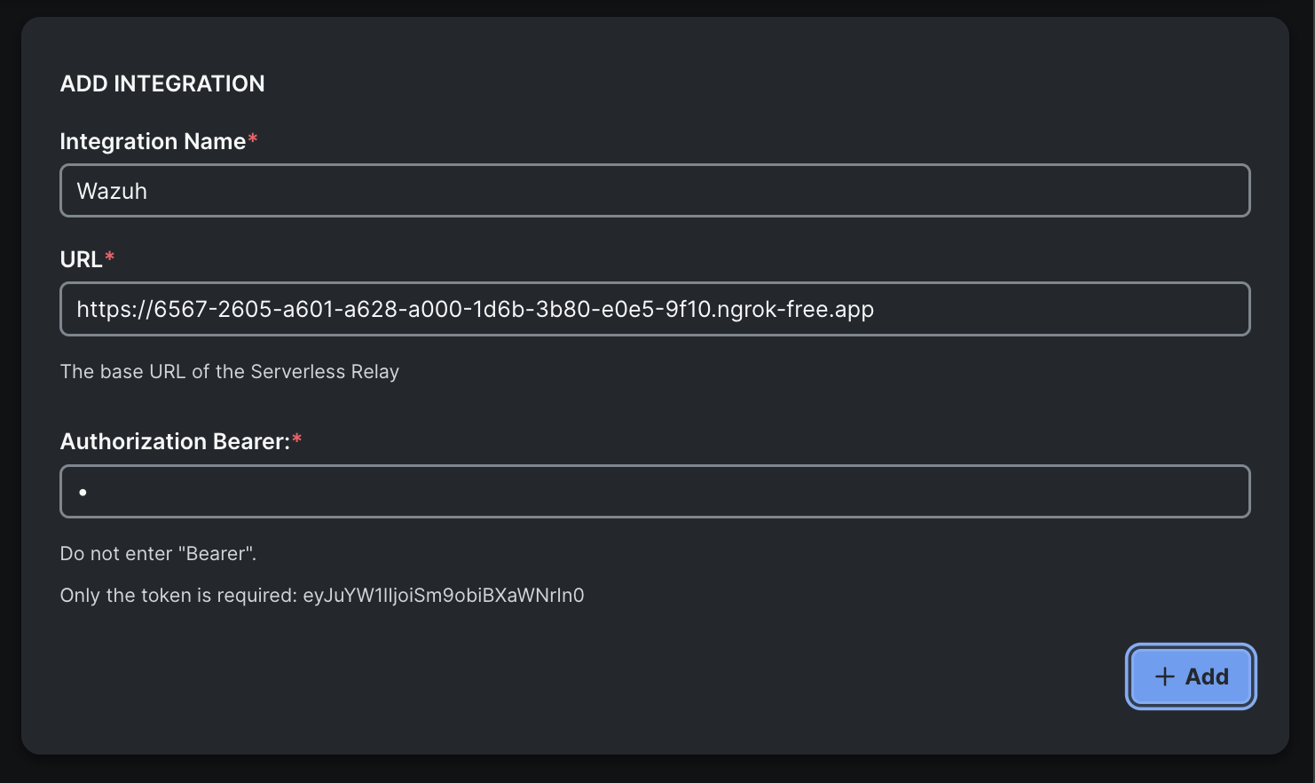The height and width of the screenshot is (783, 1315).
Task: Click the URL field label
Action: point(81,259)
